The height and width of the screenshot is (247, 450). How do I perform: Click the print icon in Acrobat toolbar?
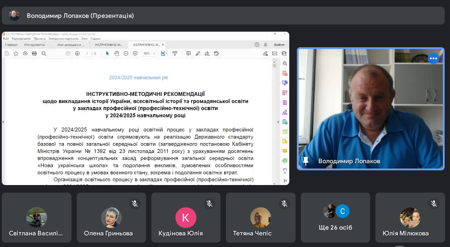coord(34,54)
